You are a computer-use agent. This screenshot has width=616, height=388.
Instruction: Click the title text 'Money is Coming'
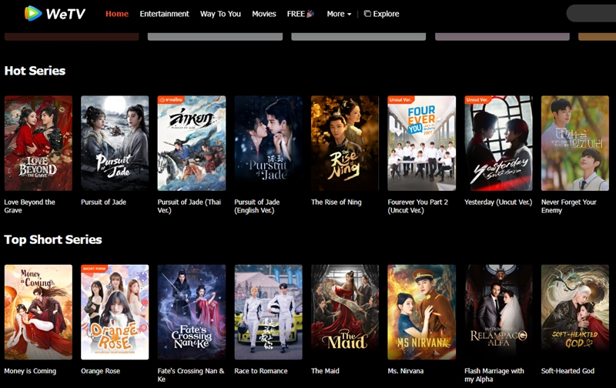pyautogui.click(x=30, y=371)
